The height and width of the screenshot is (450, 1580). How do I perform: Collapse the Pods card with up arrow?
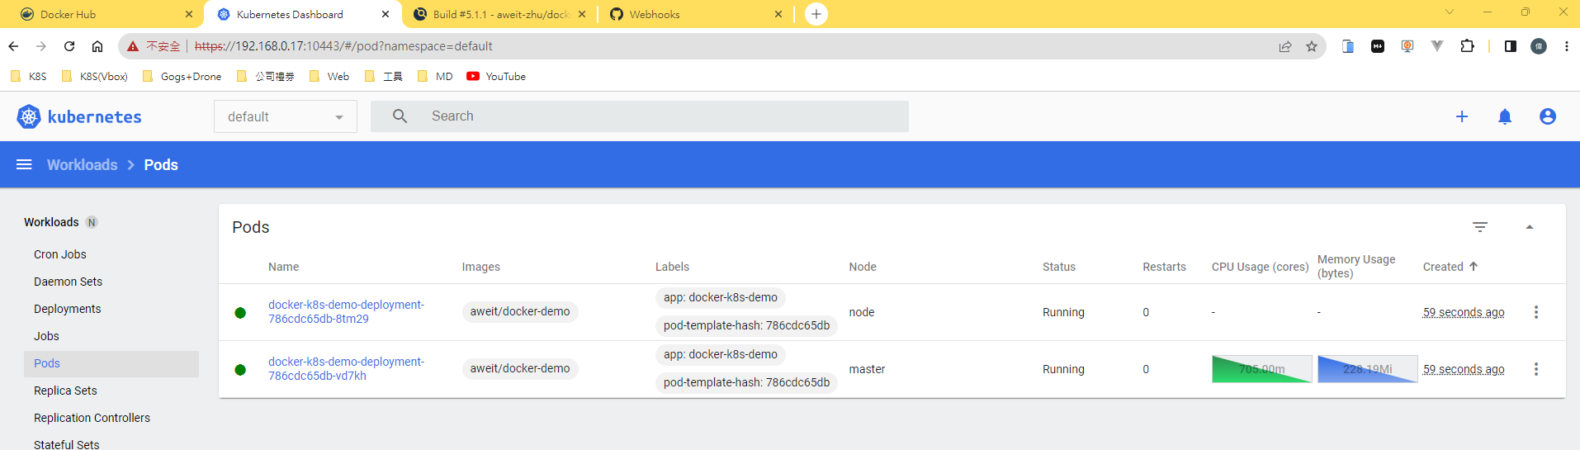tap(1530, 227)
